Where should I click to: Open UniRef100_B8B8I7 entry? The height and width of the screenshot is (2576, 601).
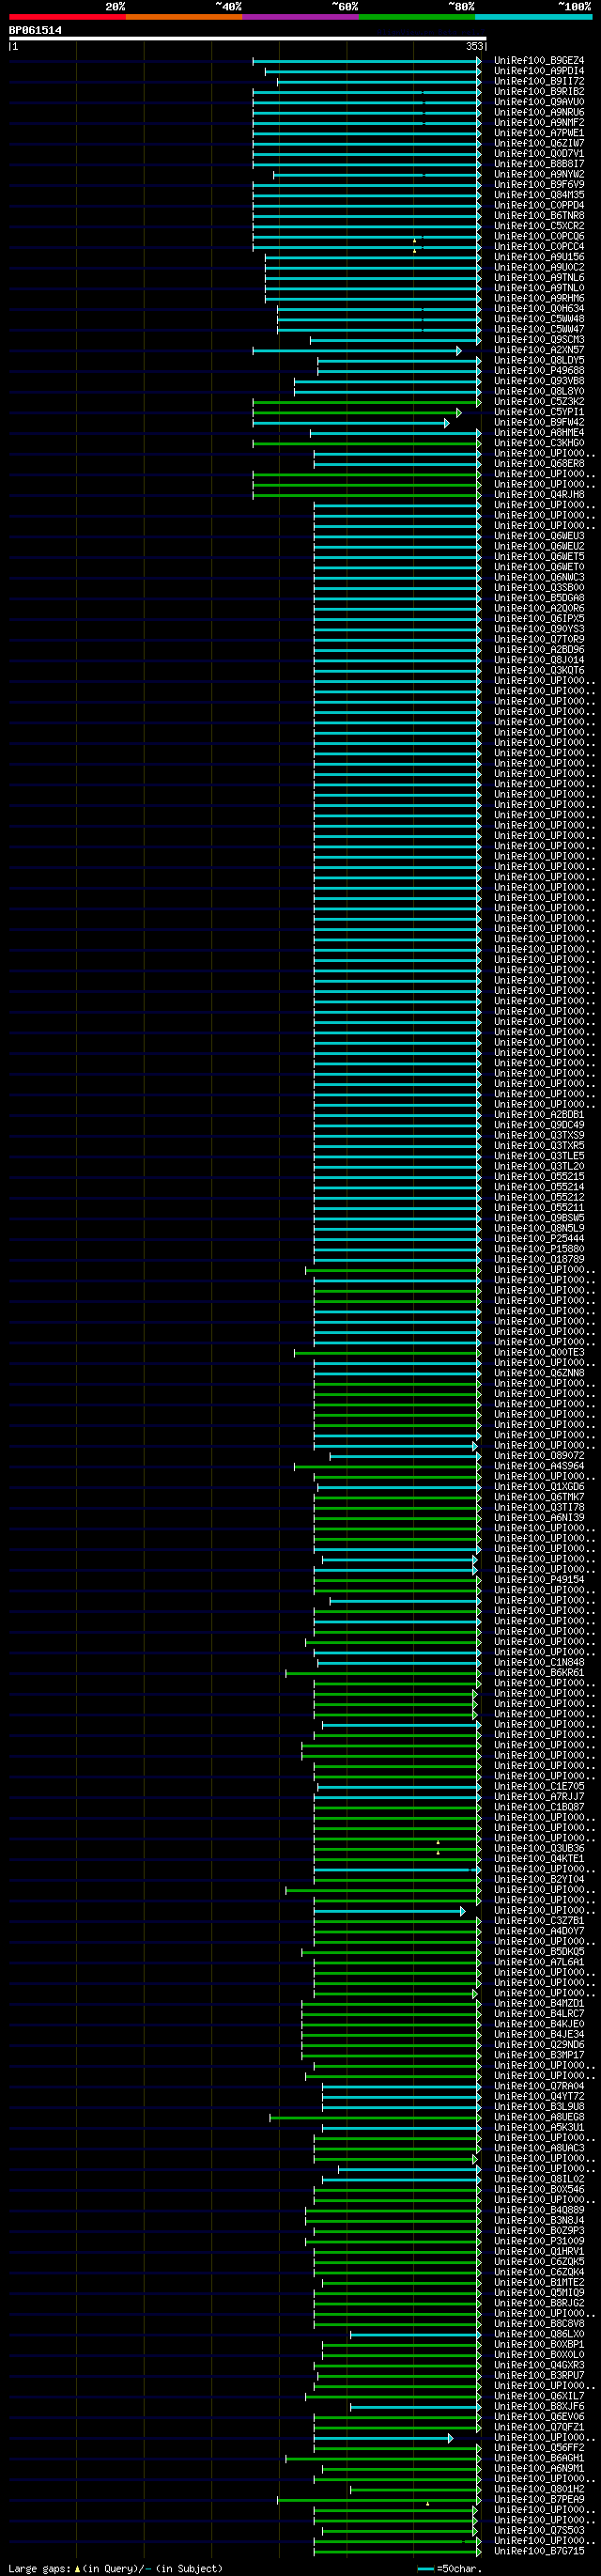[539, 164]
